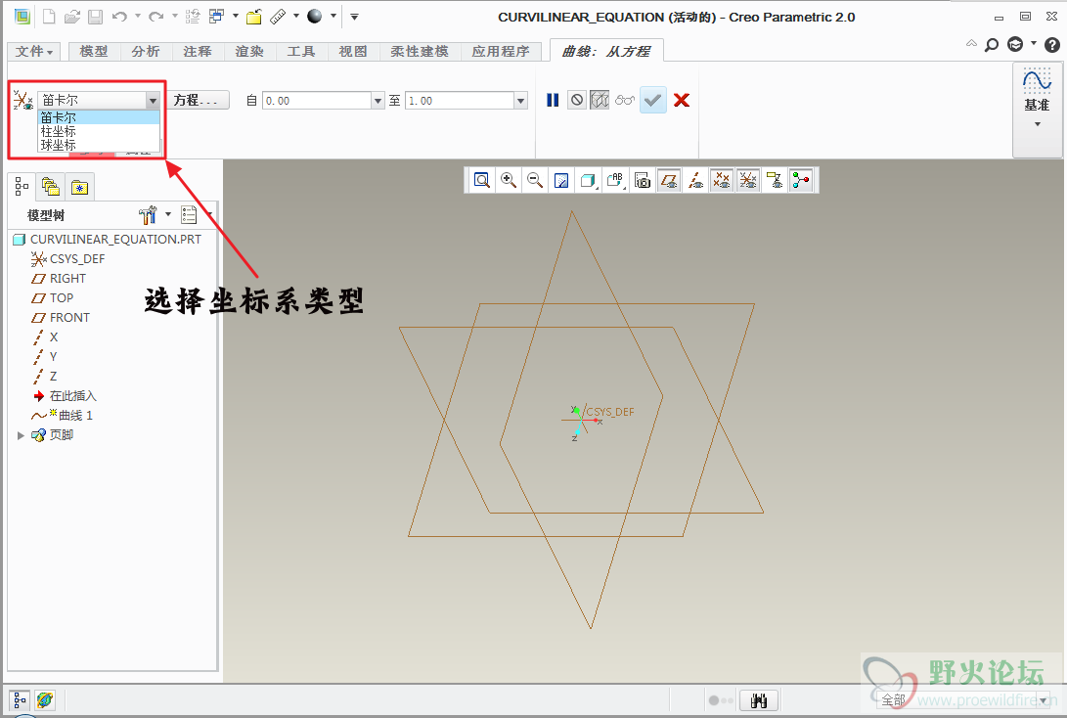Screen dimensions: 1067x718
Task: Click the Undo arrow icon
Action: (119, 17)
